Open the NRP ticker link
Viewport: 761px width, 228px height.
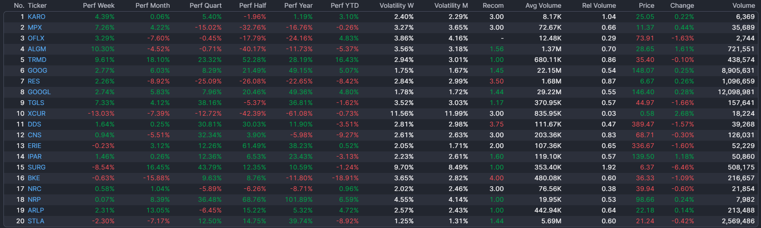point(34,200)
